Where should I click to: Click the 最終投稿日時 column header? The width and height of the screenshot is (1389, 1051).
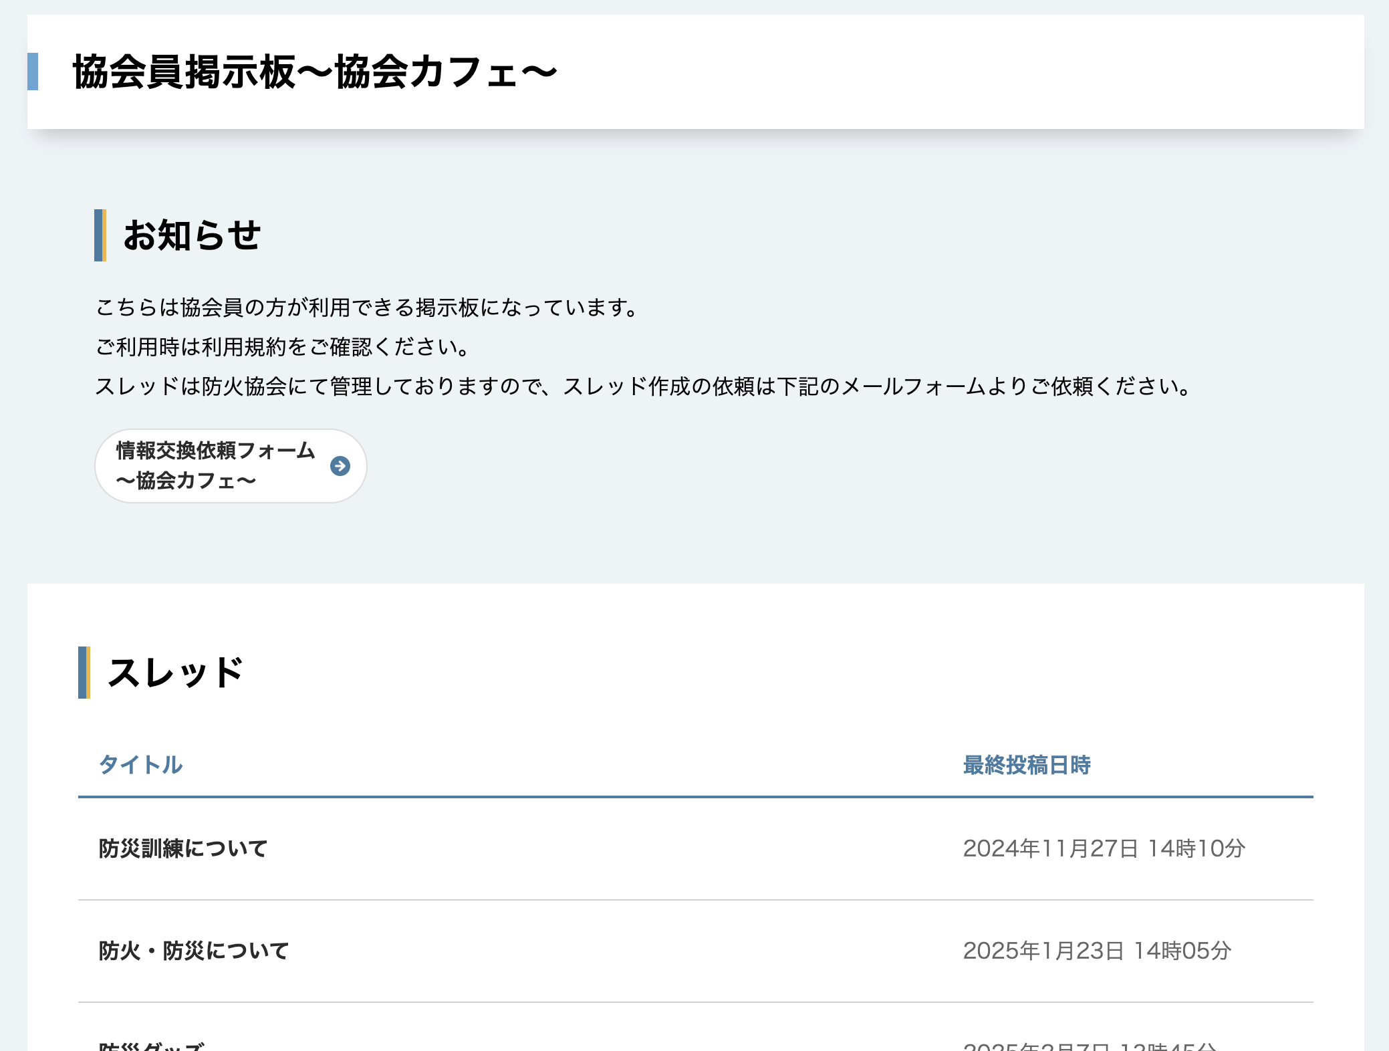click(1026, 765)
